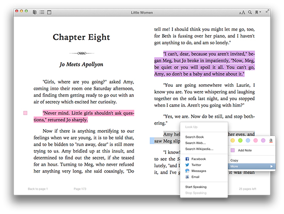Share selection via Messages
The width and height of the screenshot is (284, 214).
[x=204, y=171]
